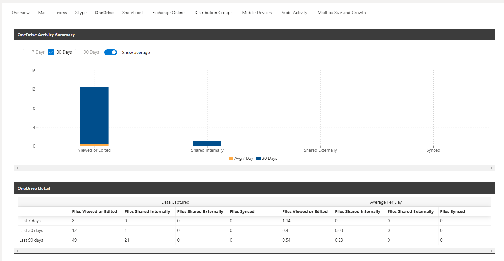This screenshot has width=504, height=261.
Task: Sort by Files Shared Externally under Data Captured
Action: coord(200,211)
